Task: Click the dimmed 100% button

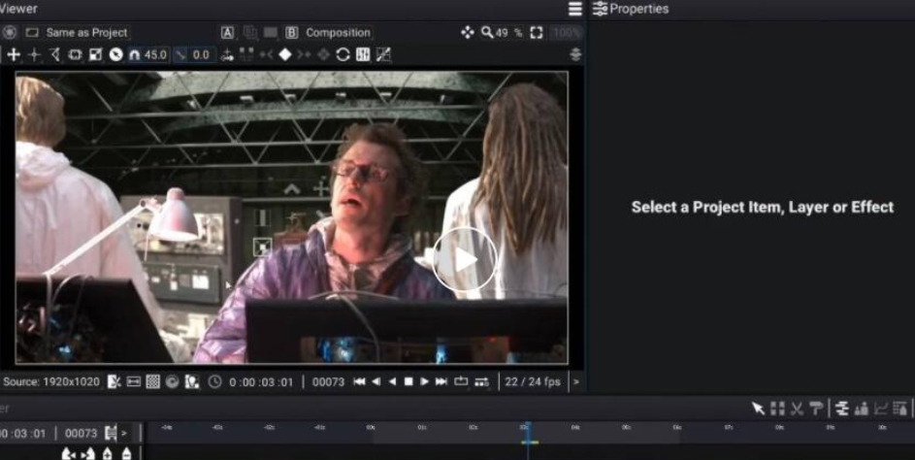Action: (x=566, y=33)
